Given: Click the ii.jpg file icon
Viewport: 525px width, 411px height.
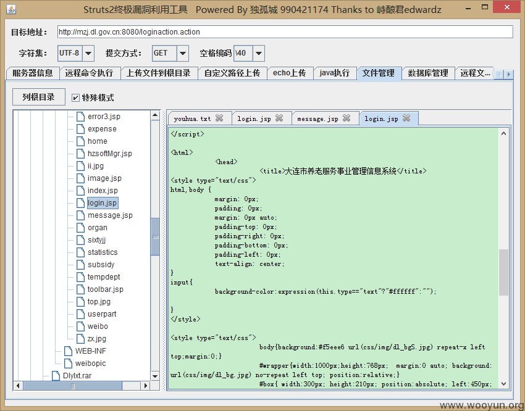Looking at the screenshot, I should [x=80, y=166].
